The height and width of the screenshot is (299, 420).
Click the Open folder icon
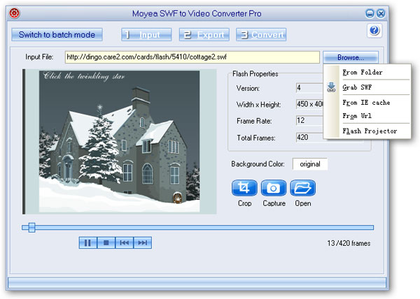click(302, 188)
